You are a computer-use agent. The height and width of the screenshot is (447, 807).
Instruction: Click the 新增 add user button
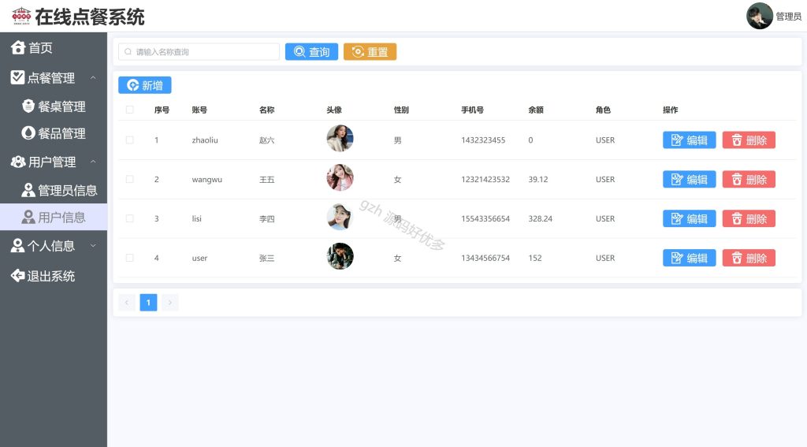145,85
